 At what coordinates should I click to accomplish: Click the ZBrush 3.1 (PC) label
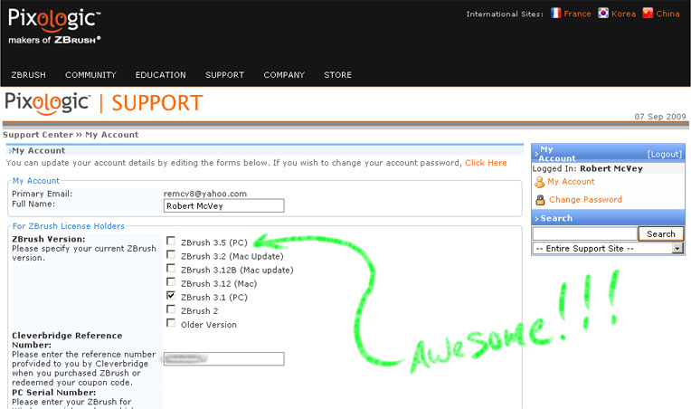(214, 298)
